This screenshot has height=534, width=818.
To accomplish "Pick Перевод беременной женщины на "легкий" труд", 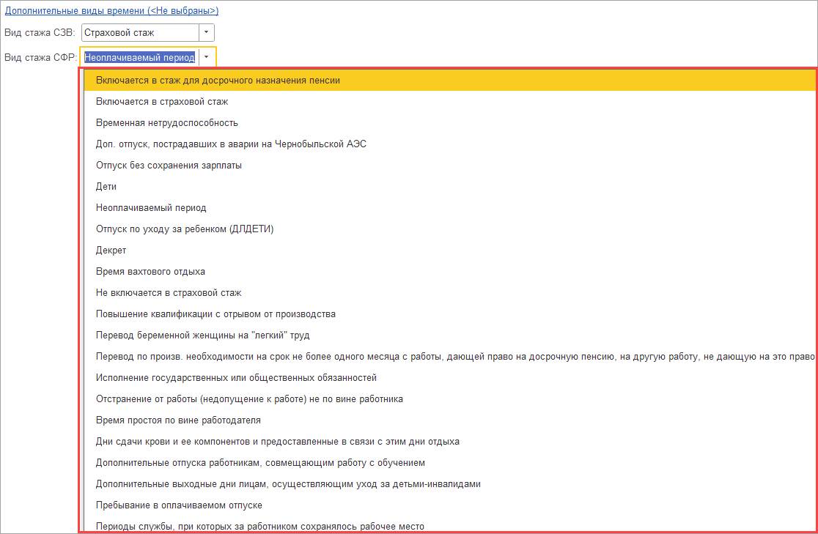I will click(450, 335).
